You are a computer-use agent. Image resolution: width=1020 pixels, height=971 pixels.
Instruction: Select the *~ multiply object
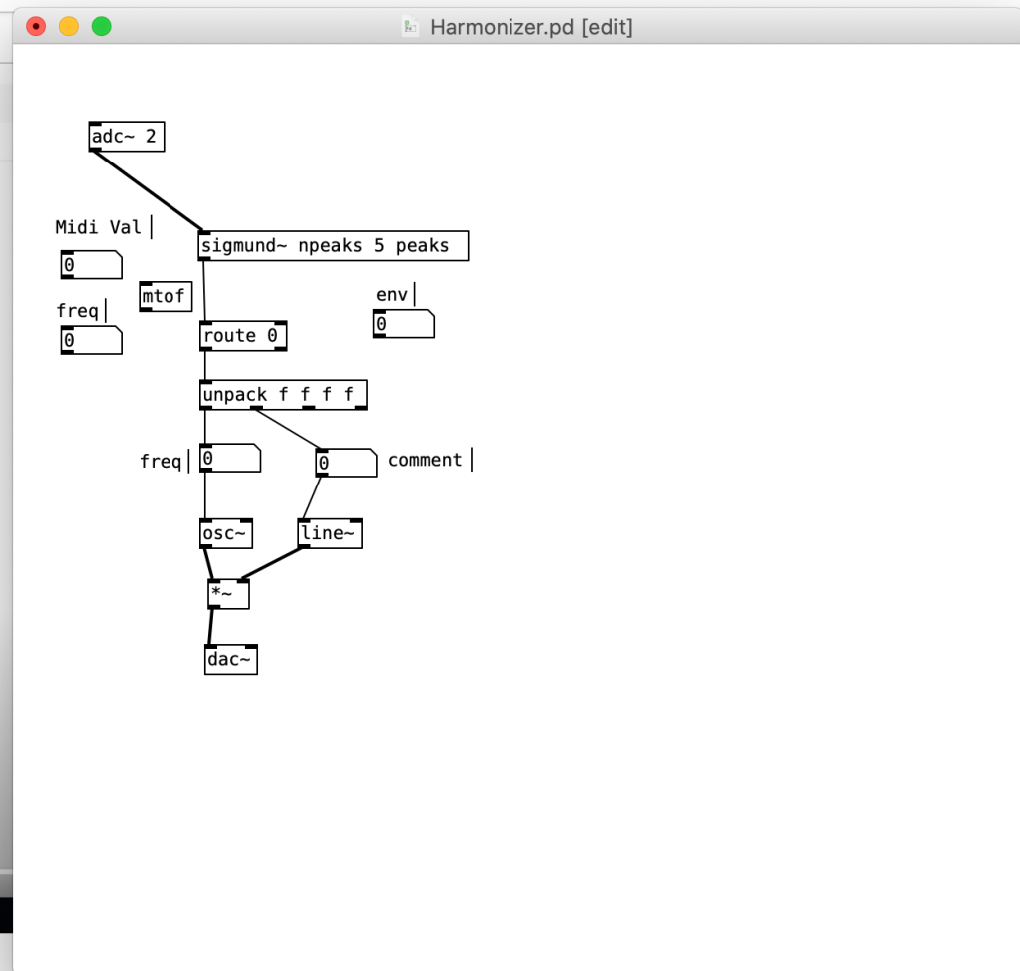point(228,595)
